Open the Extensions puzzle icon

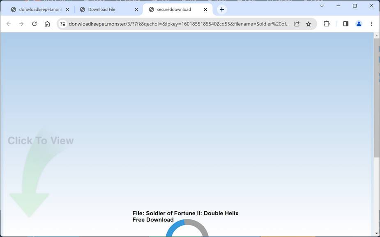tap(327, 24)
